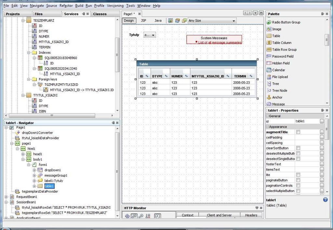Select the Radio Button Group palette icon
This screenshot has width=333, height=230.
pos(269,22)
